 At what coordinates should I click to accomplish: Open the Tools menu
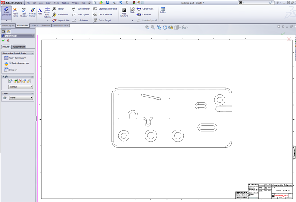[x=57, y=3]
